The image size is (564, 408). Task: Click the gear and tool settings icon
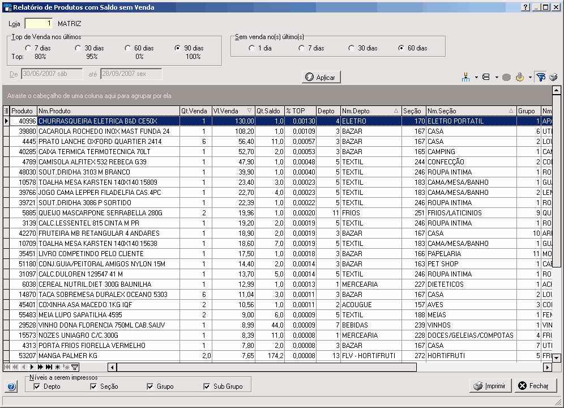[520, 77]
